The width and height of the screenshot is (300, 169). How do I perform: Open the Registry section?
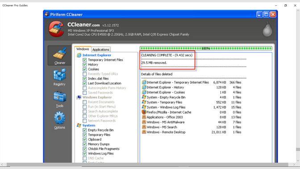point(59,77)
